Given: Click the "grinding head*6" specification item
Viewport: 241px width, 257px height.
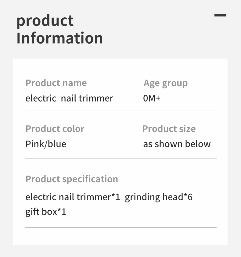Looking at the screenshot, I should coord(159,197).
